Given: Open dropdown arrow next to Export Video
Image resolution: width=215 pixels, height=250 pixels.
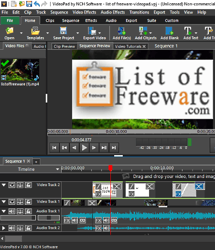Looking at the screenshot, I should pos(99,33).
